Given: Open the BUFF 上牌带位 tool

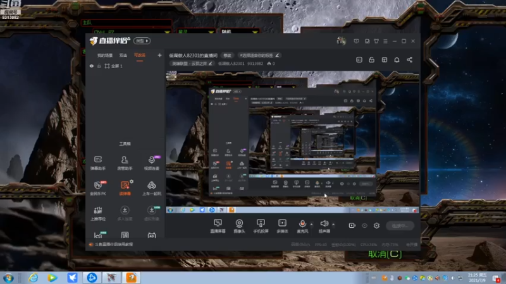Looking at the screenshot, I should [98, 213].
